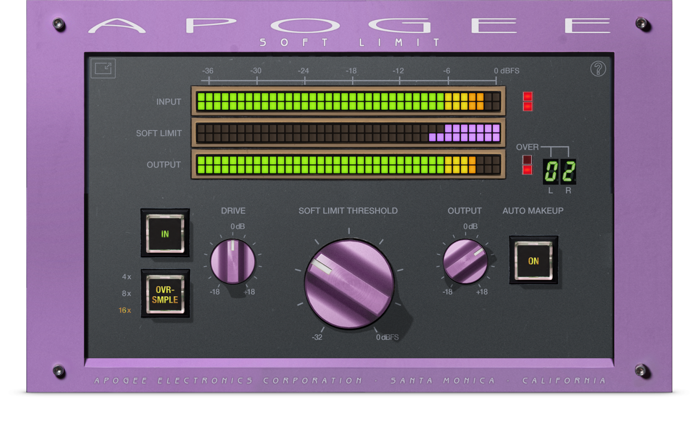Click the OVER label
Viewport: 699px width, 426px height.
pos(527,147)
